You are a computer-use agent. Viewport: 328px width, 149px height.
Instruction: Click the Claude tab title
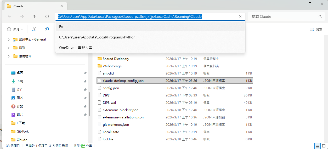click(18, 6)
